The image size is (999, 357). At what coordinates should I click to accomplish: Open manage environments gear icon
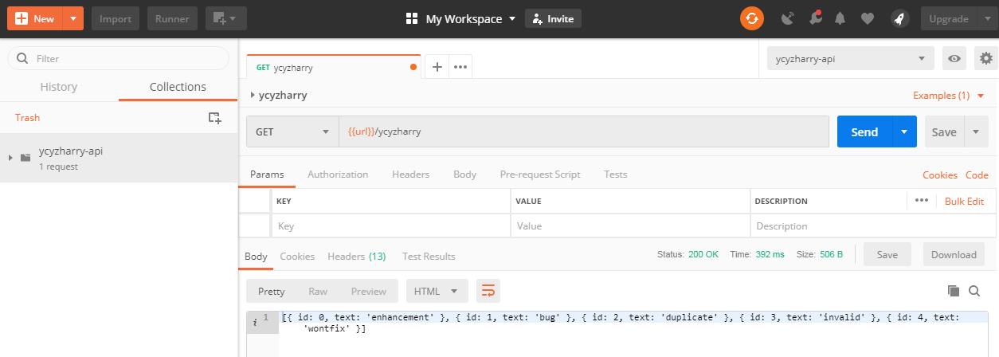pos(986,58)
